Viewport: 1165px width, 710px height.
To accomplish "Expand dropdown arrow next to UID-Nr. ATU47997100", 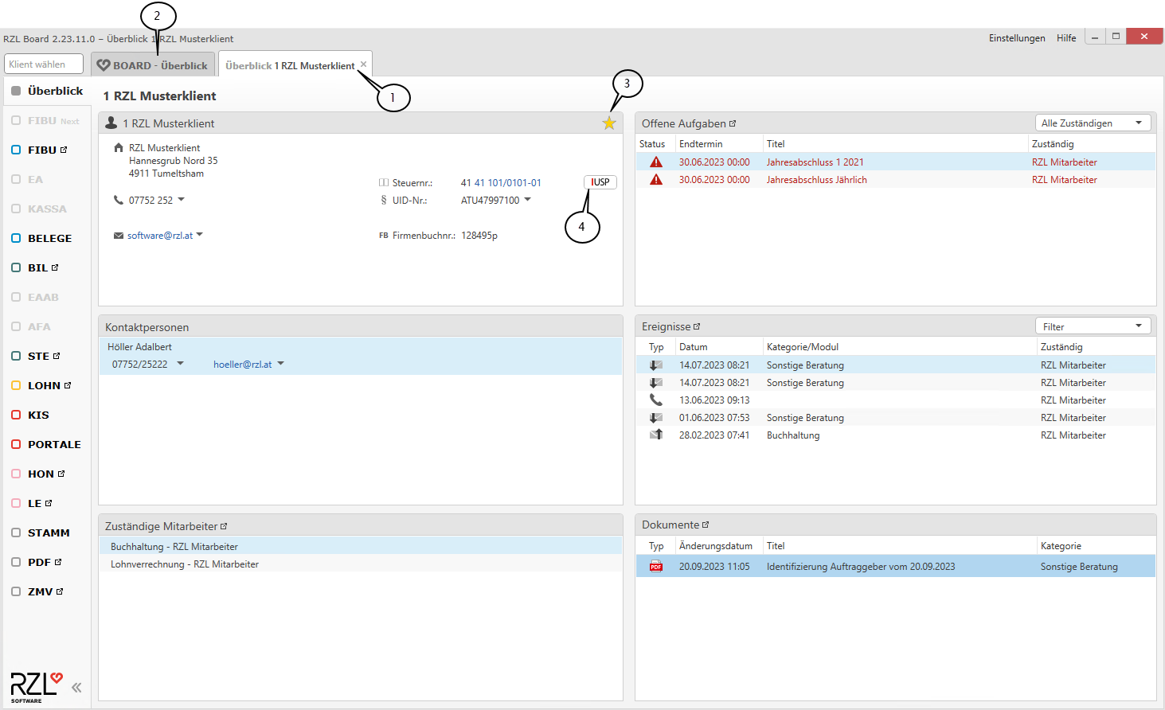I will 527,200.
